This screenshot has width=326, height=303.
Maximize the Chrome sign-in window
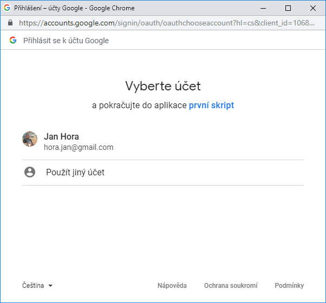pos(288,8)
